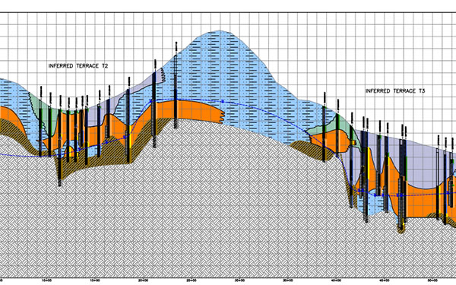The image size is (456, 285).
Task: Select the 40+00 station marker
Action: 336,280
